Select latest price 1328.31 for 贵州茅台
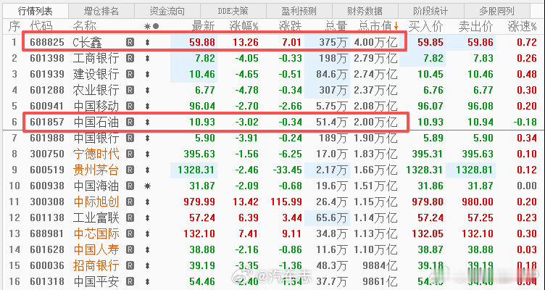Image resolution: width=545 pixels, height=290 pixels. 196,170
